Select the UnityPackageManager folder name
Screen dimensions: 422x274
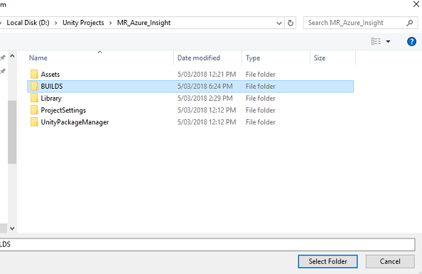coord(75,122)
